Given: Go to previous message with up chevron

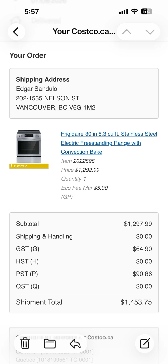Looking at the screenshot, I should (x=127, y=32).
